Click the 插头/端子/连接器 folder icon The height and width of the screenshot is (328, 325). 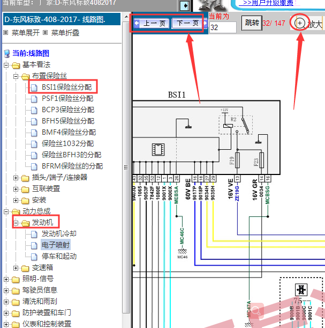click(26, 178)
